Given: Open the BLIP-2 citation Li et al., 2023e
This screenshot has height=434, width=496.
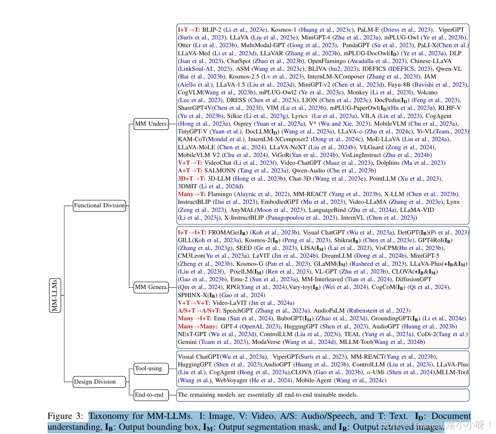Looking at the screenshot, I should pos(245,30).
